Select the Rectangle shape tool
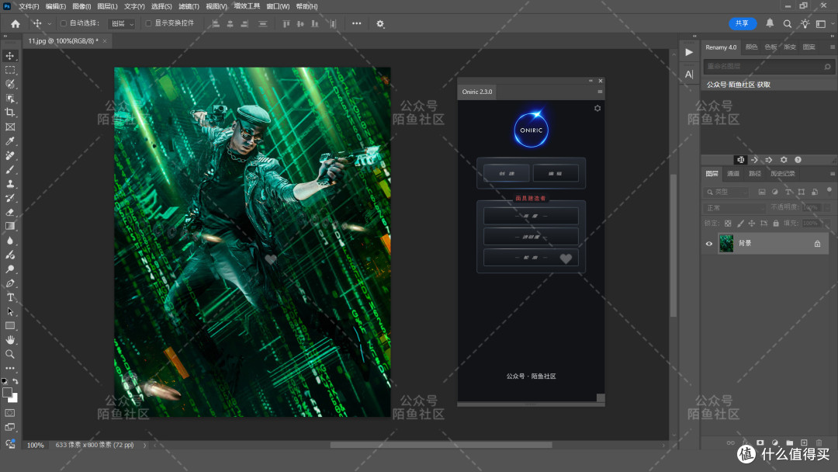Viewport: 838px width, 472px height. coord(10,325)
